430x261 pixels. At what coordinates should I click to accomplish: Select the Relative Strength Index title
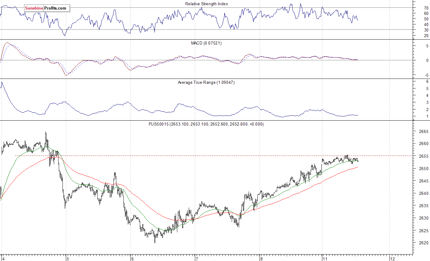207,4
